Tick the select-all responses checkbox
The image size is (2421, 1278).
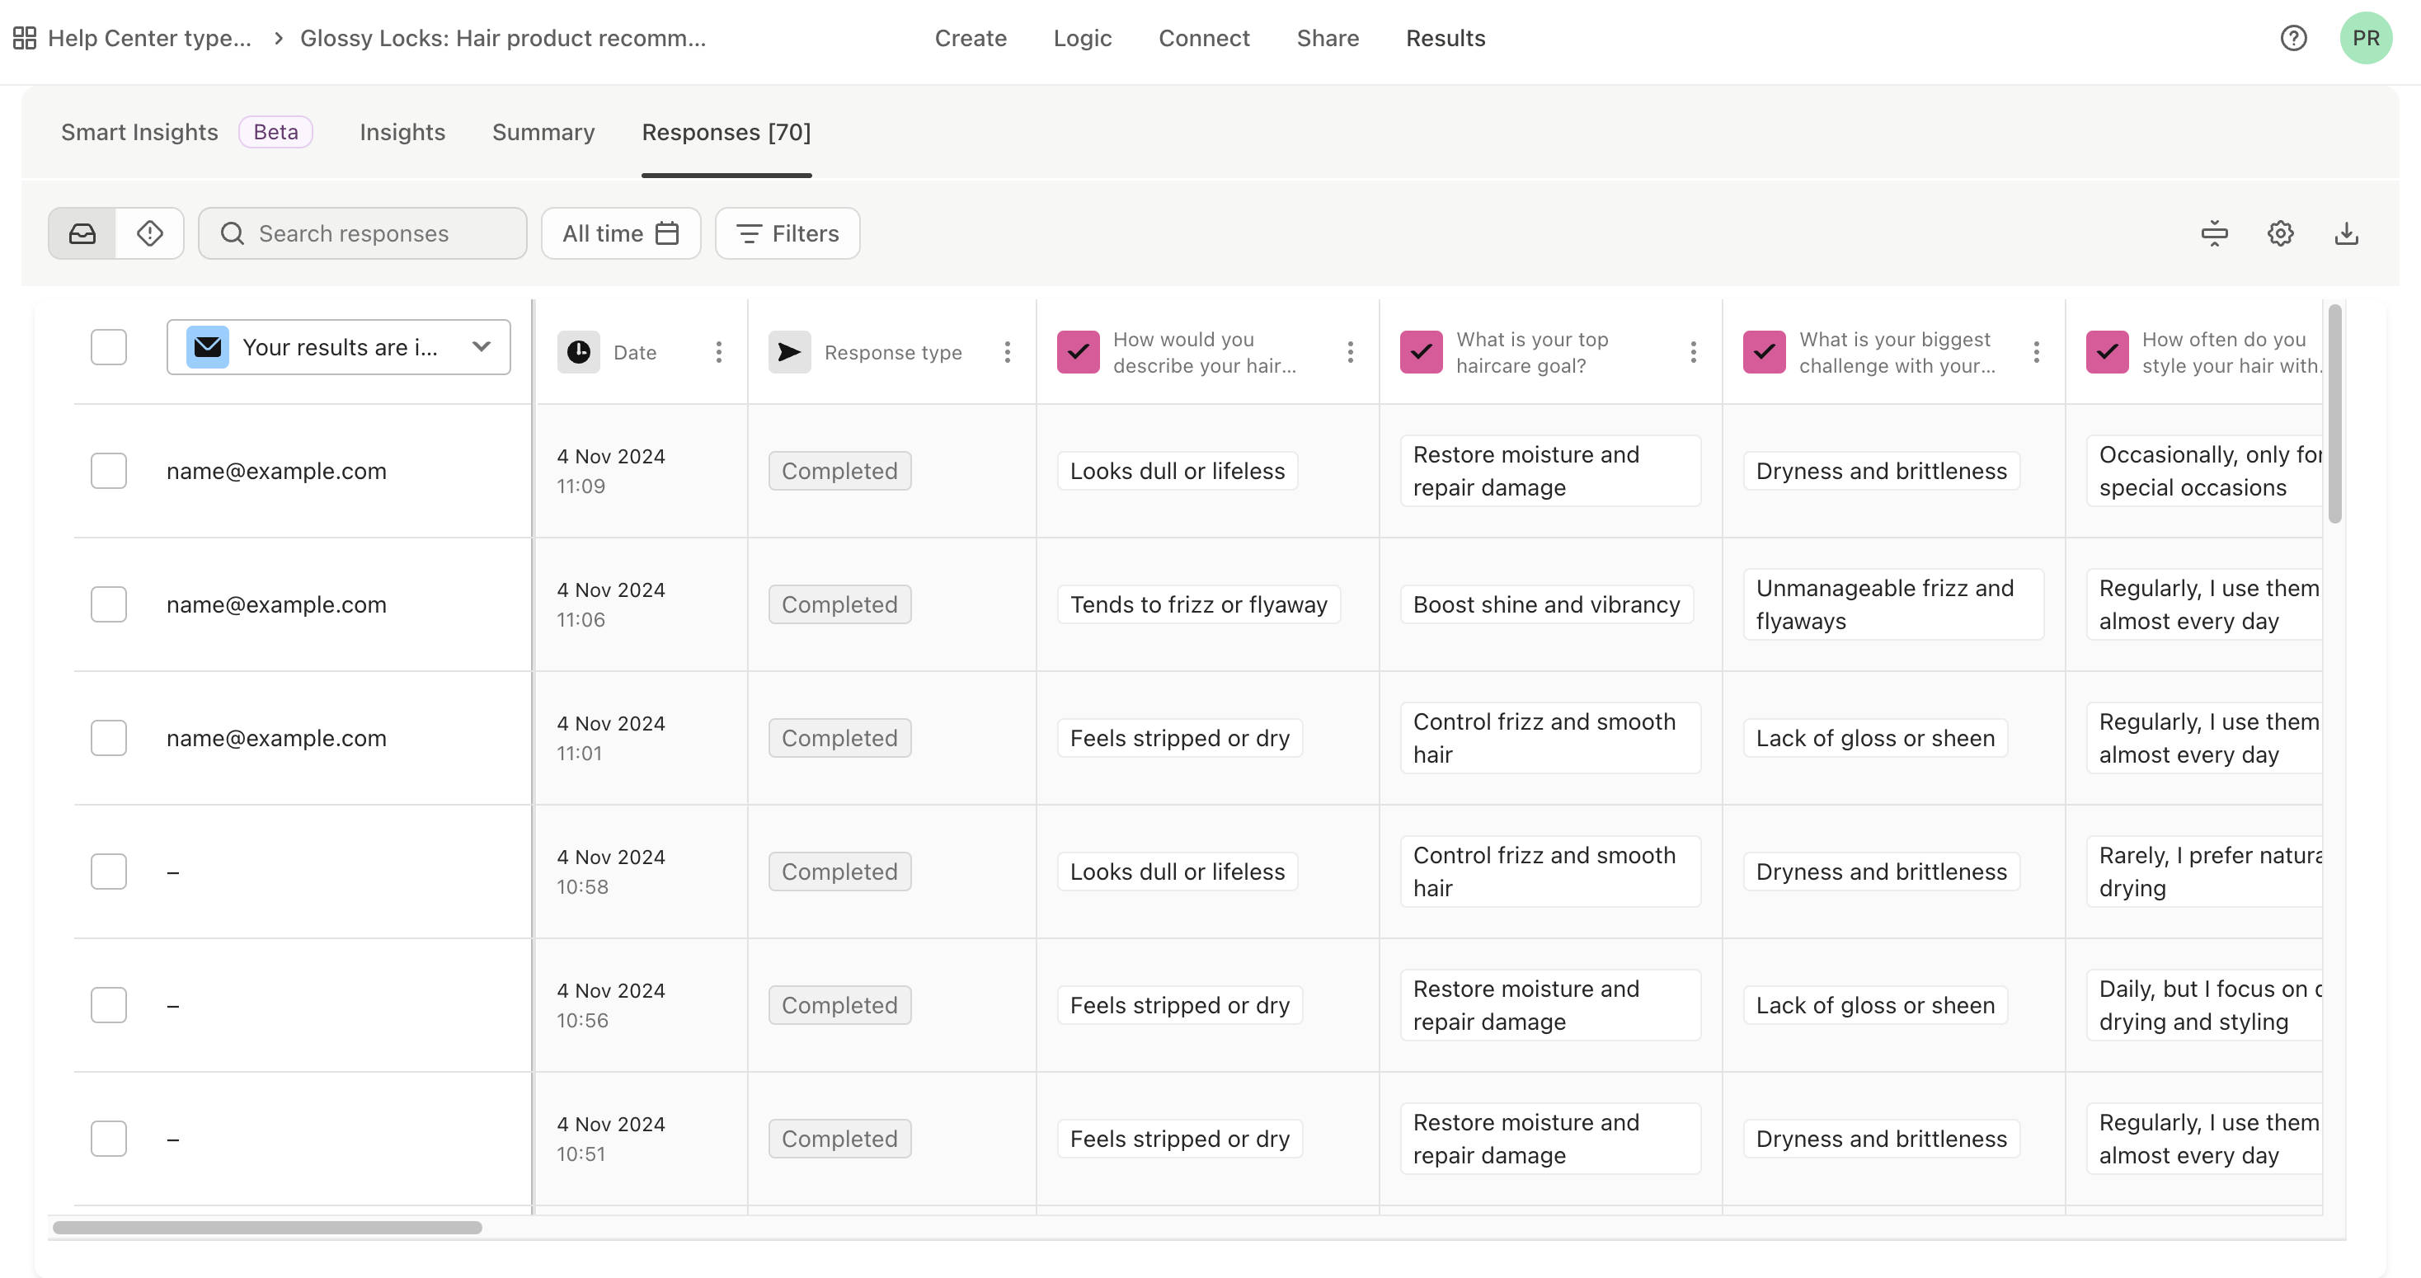pos(109,347)
